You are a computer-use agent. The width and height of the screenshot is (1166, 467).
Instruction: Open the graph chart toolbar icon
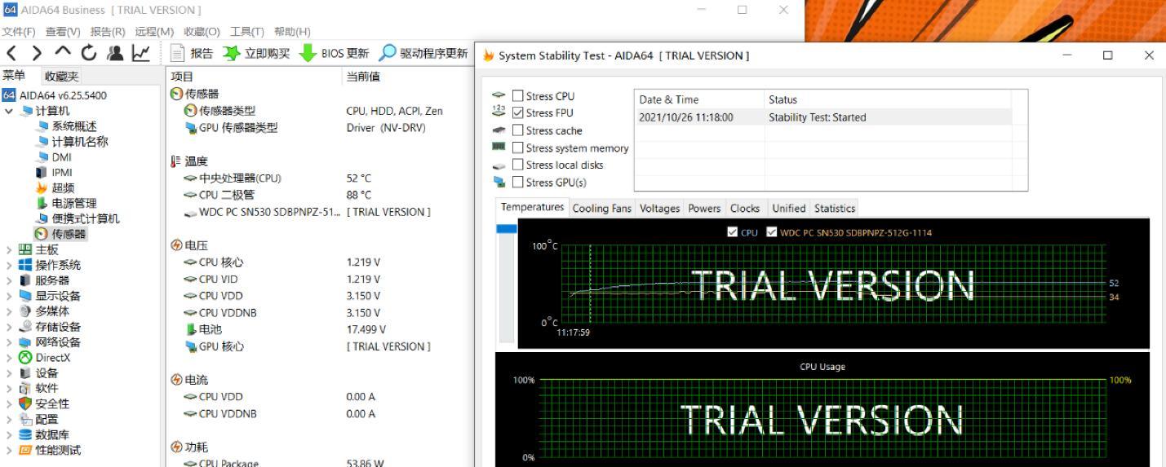tap(141, 54)
